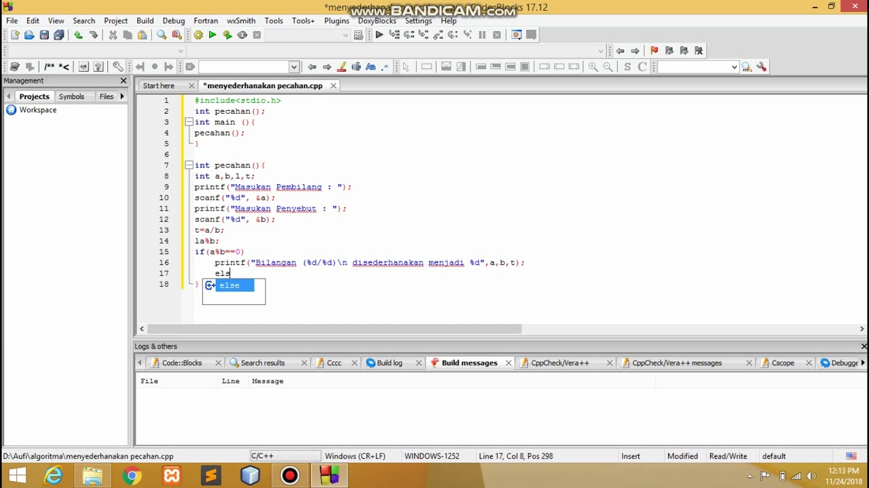Open the jump-to search combo box dropdown

[294, 66]
